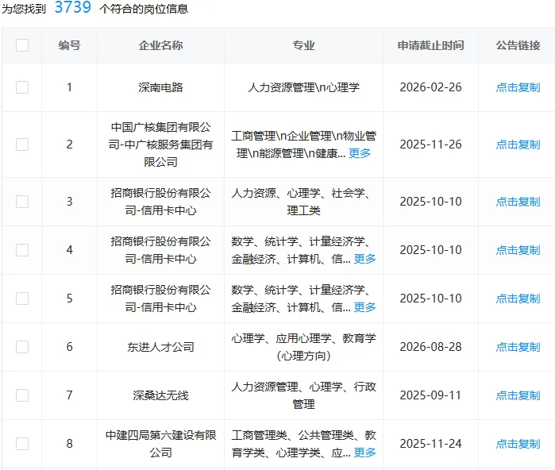
Task: Click 心理学、应用心理学 major cell
Action: (303, 347)
